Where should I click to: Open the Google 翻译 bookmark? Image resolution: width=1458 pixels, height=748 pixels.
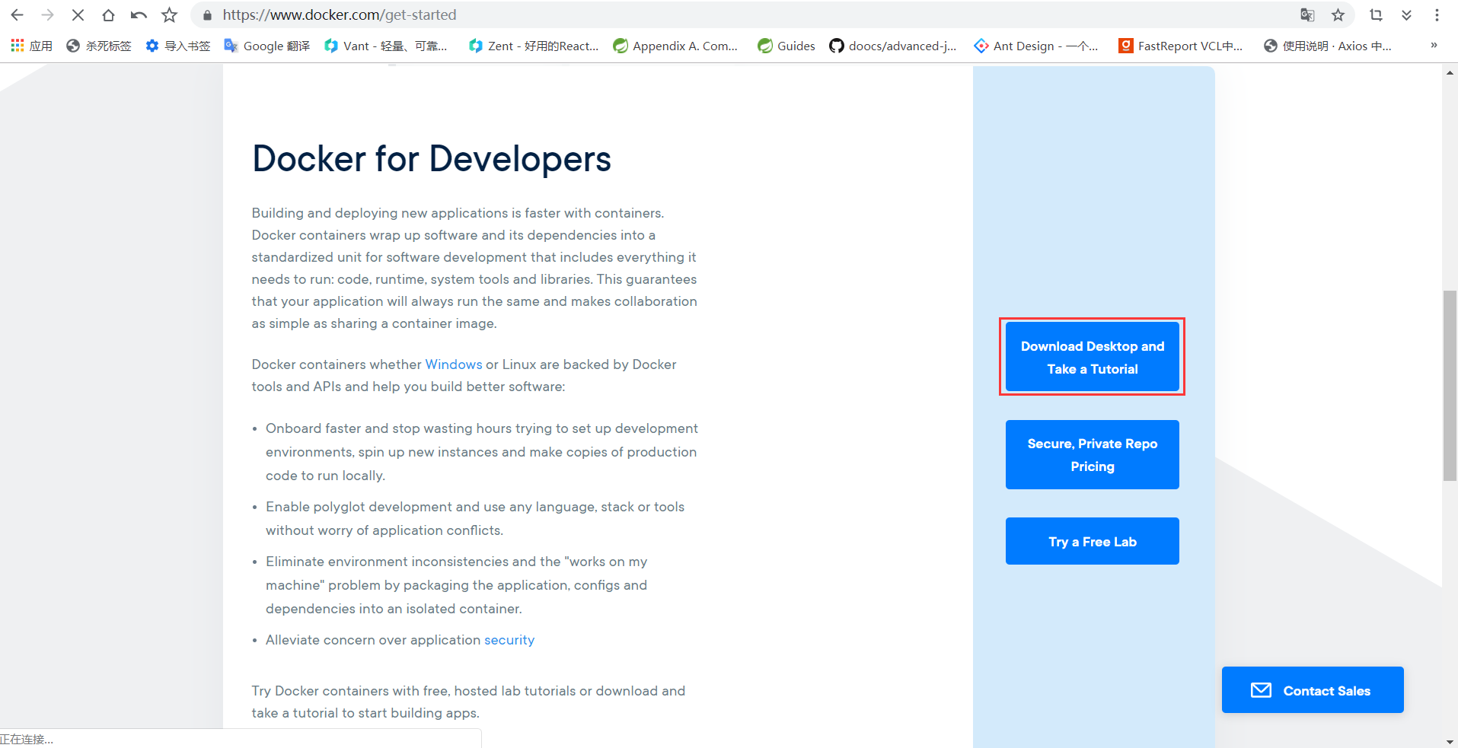click(267, 46)
